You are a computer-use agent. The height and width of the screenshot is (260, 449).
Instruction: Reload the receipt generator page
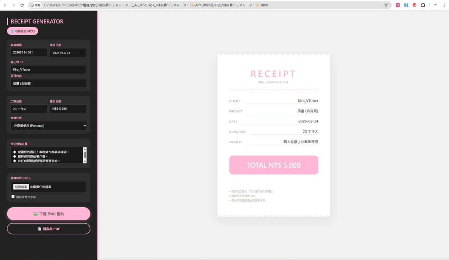(x=22, y=5)
